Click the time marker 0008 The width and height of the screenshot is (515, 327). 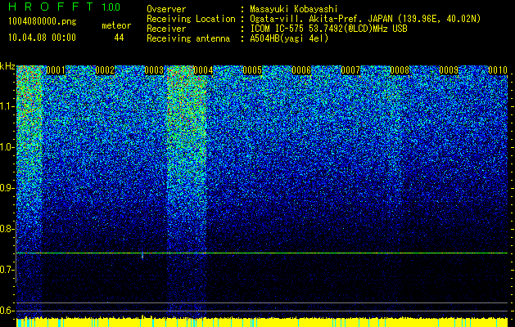click(400, 70)
